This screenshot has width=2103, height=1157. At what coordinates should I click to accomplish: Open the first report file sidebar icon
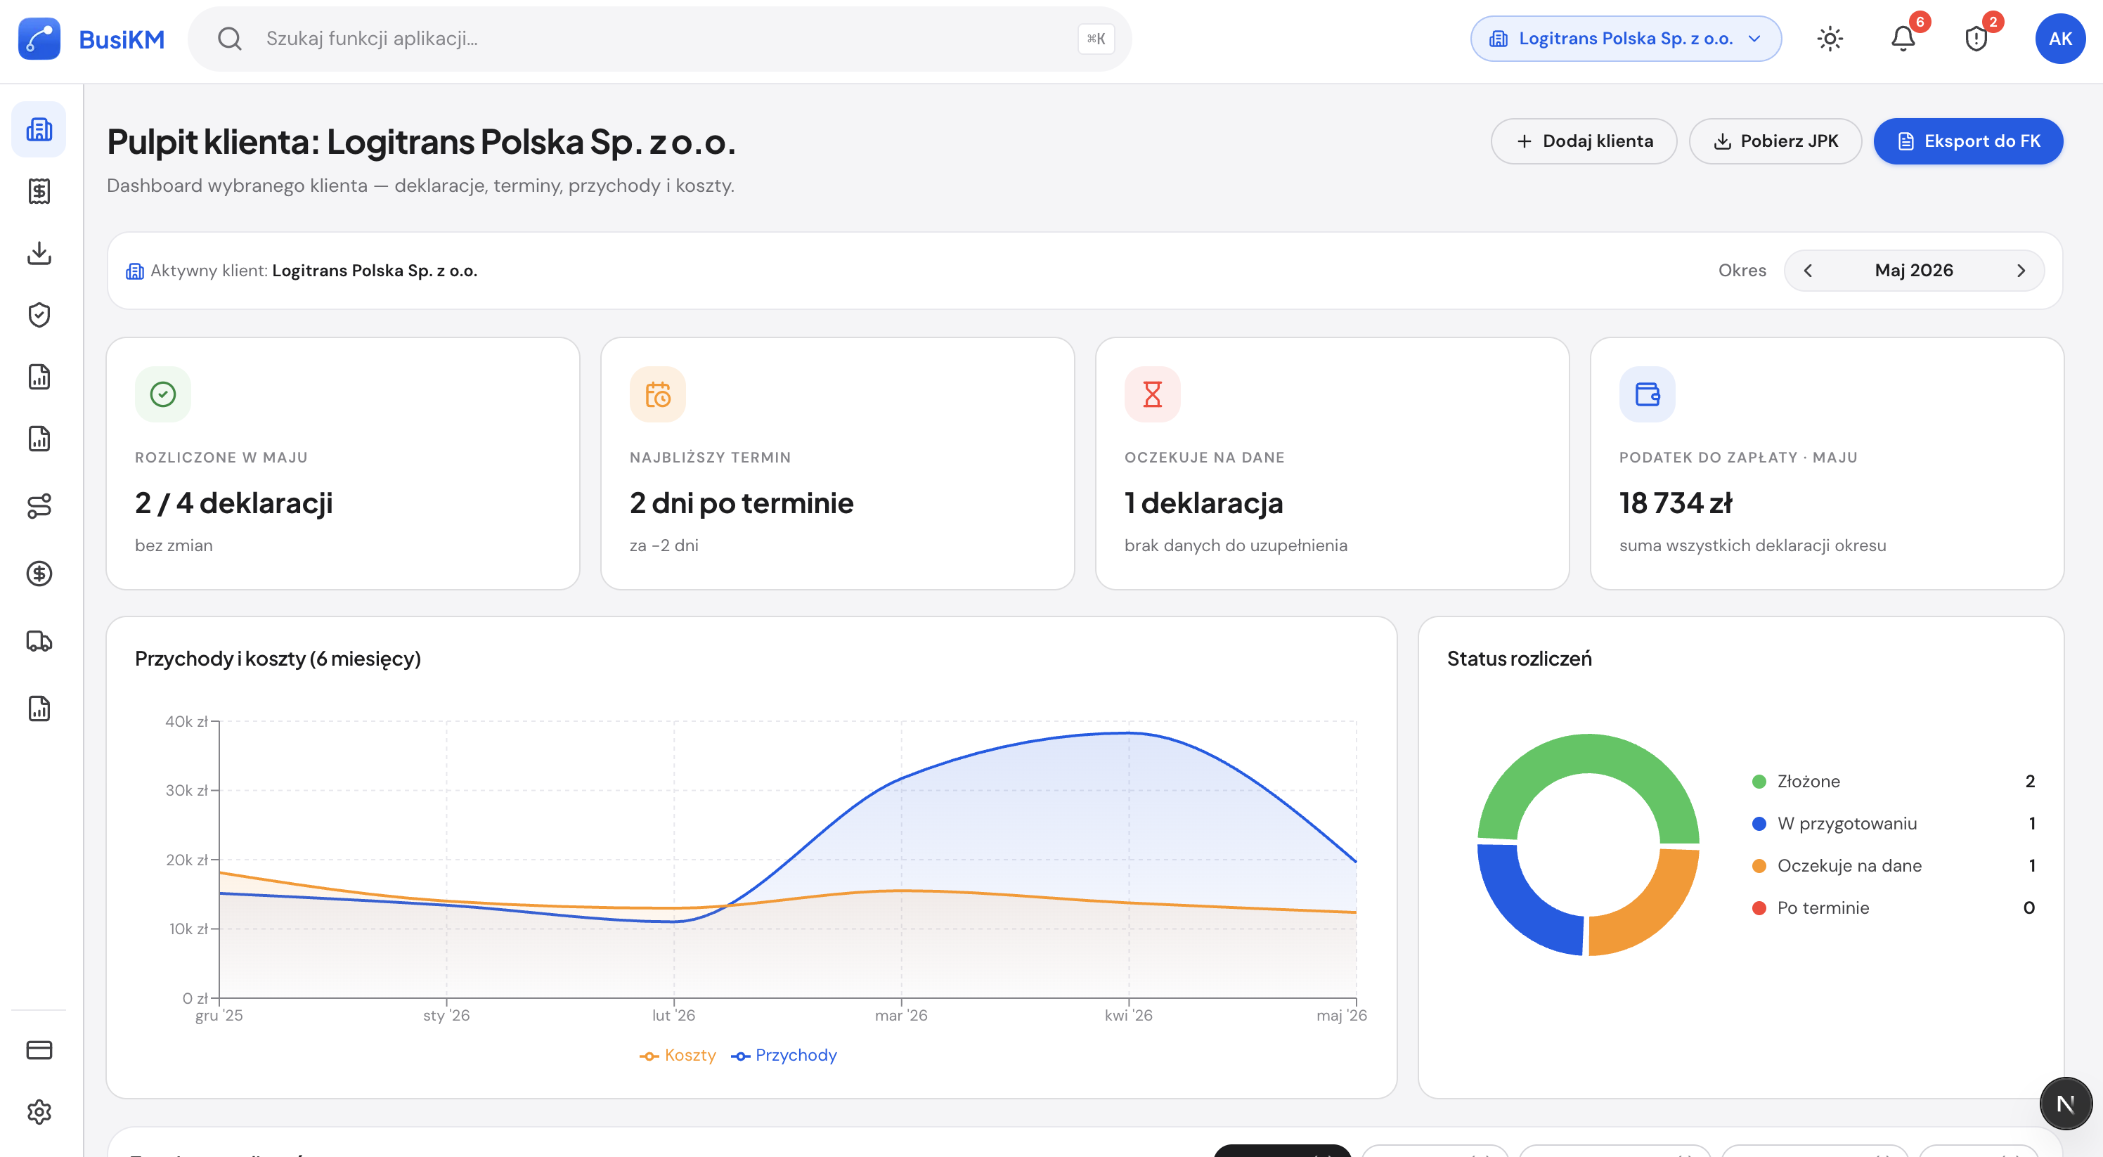[39, 377]
